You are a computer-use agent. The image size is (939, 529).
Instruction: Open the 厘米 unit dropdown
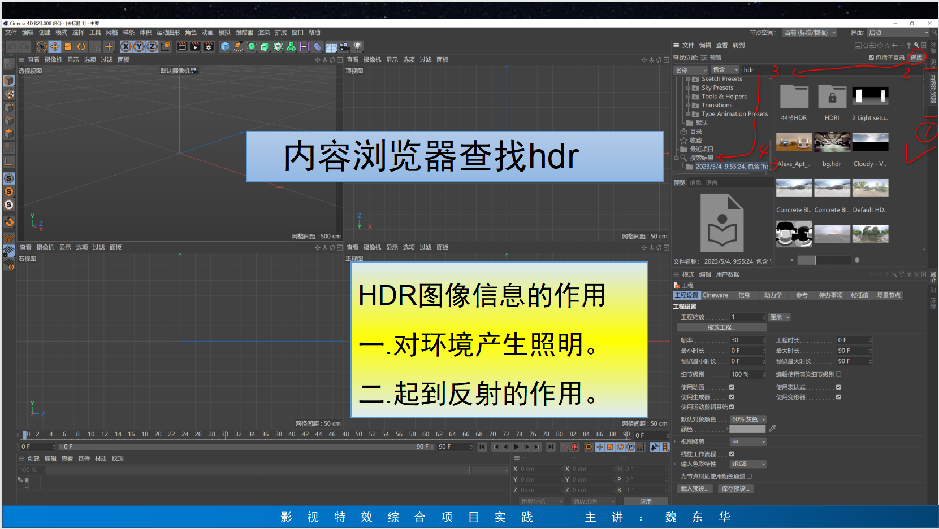tap(780, 317)
